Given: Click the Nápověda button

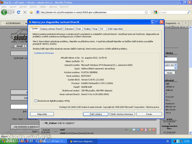Looking at the screenshot, I should (42, 114).
